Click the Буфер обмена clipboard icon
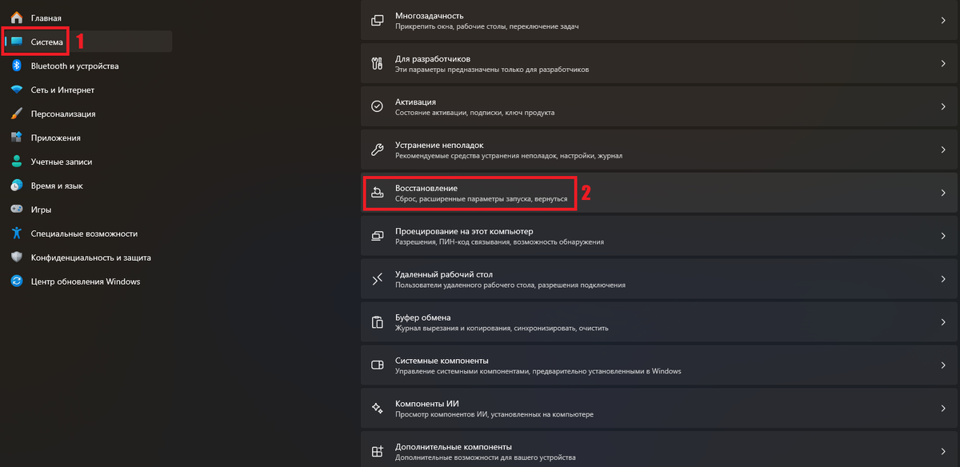Viewport: 960px width, 467px height. pos(377,321)
